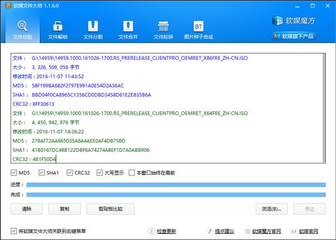Open the 文件粉碎 file shredder tab
336x240 pixels.
164,30
